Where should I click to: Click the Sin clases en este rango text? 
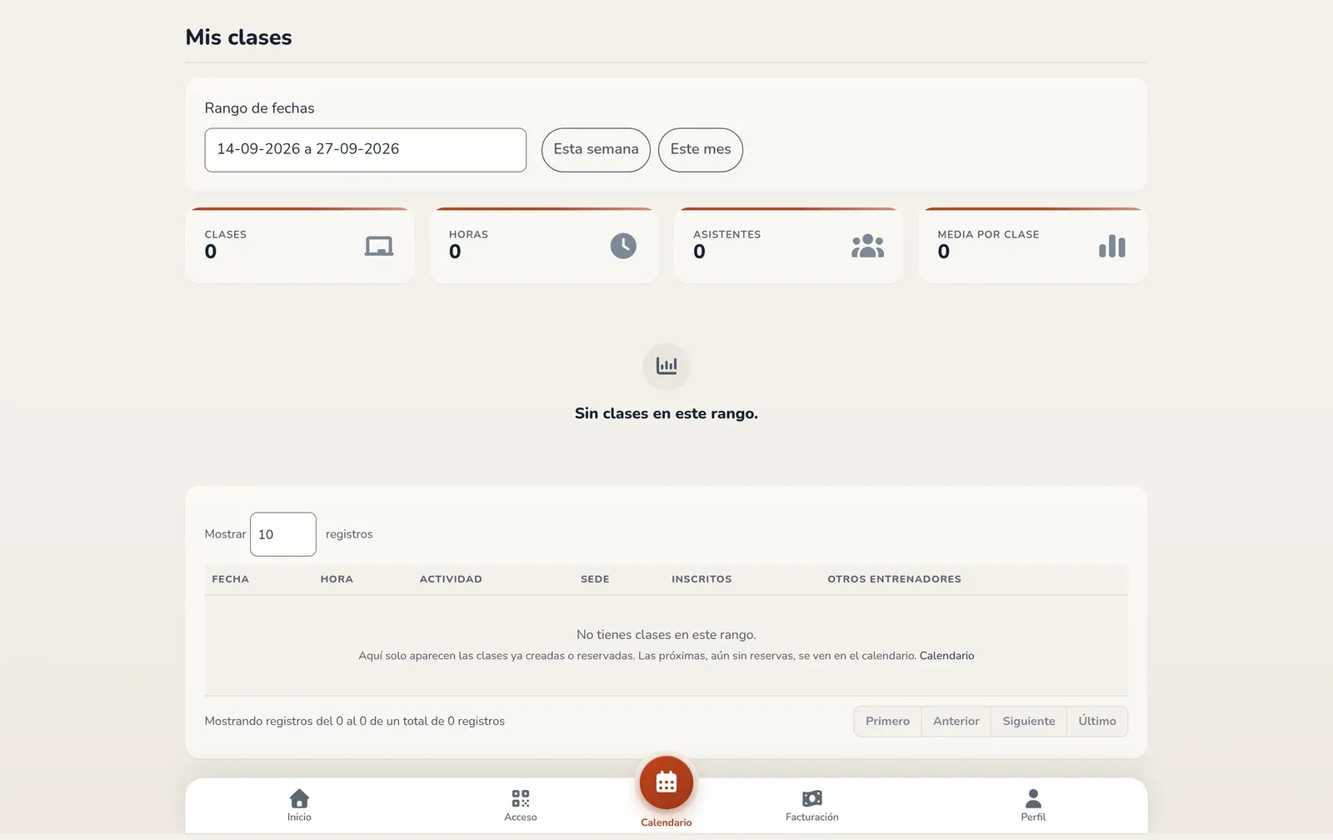click(x=666, y=413)
